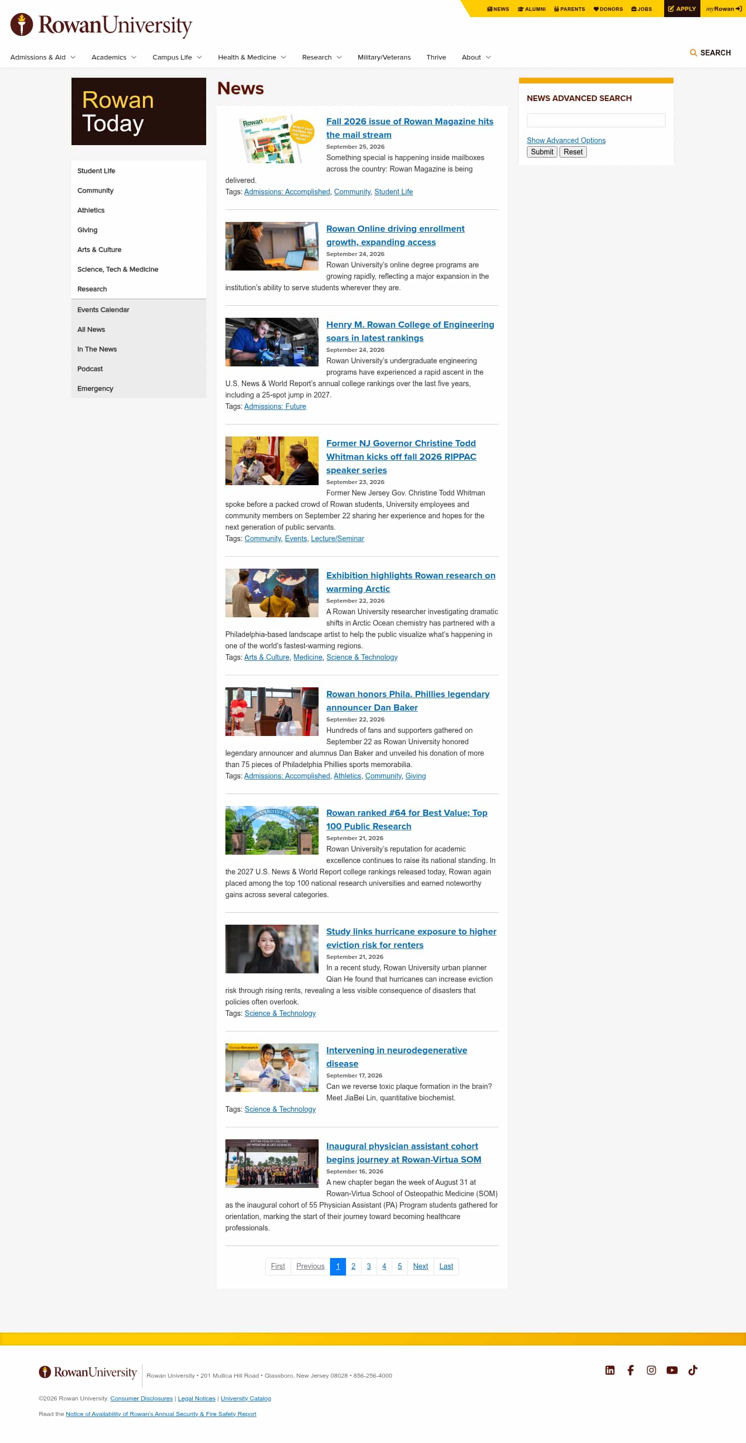The height and width of the screenshot is (1443, 746).
Task: Select Athletics in sidebar
Action: pyautogui.click(x=138, y=210)
